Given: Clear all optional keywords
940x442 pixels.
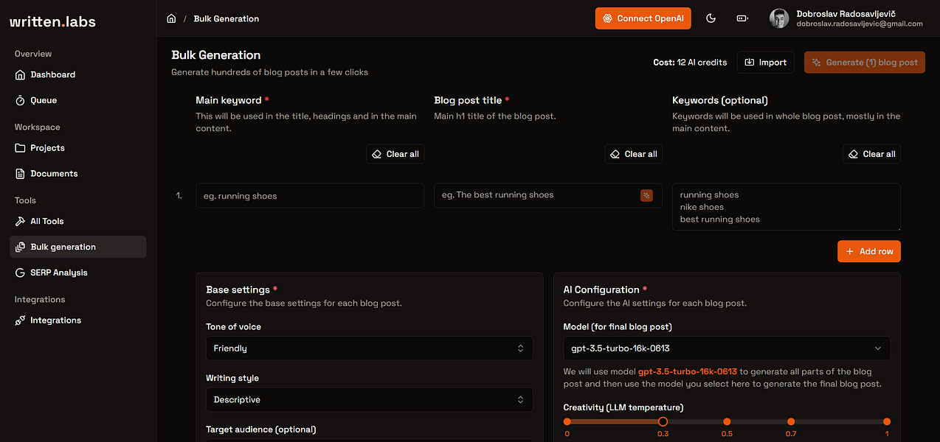Looking at the screenshot, I should click(x=872, y=154).
